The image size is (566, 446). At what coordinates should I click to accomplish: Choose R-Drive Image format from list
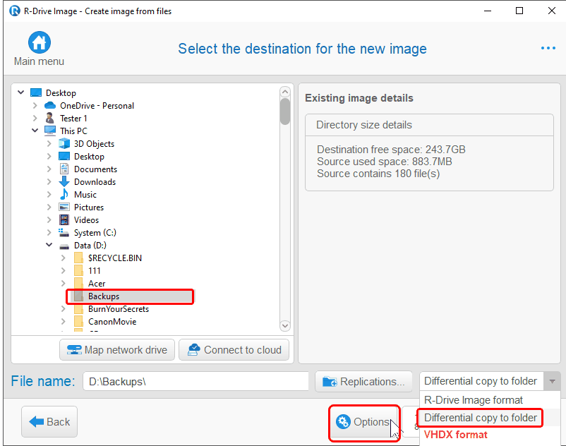(474, 400)
